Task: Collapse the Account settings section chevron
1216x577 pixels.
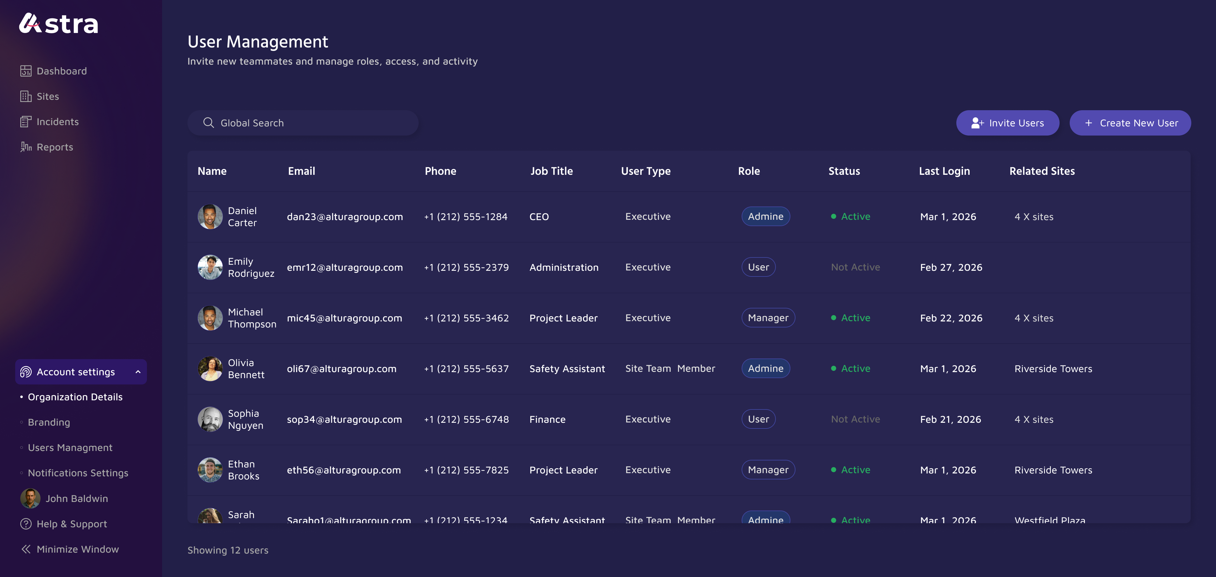Action: [x=138, y=371]
